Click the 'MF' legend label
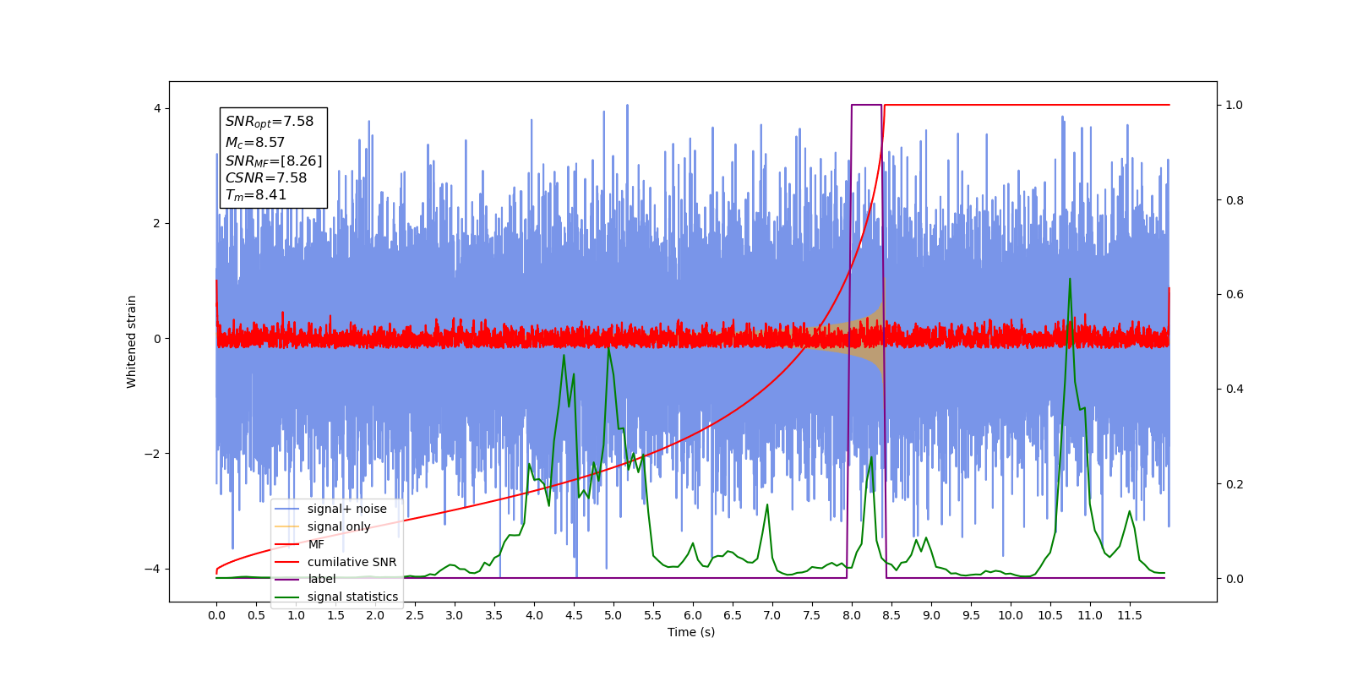 pos(316,544)
